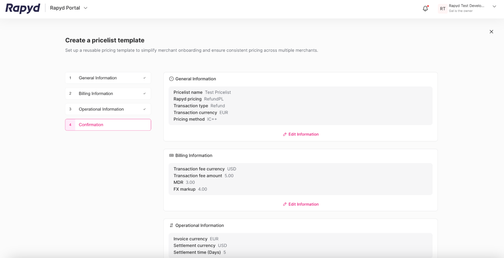Open the account menu chevron next to Rapyd Test
This screenshot has width=504, height=258.
tap(494, 7)
